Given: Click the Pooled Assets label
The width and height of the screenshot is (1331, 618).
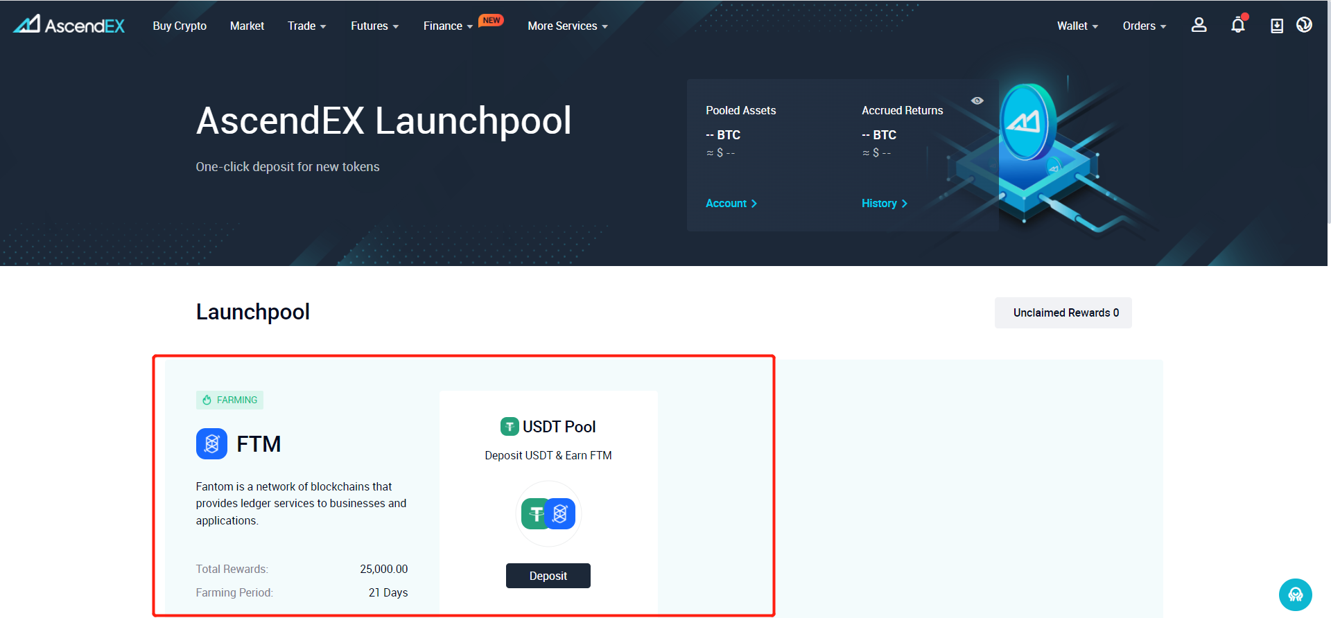Looking at the screenshot, I should (x=740, y=110).
